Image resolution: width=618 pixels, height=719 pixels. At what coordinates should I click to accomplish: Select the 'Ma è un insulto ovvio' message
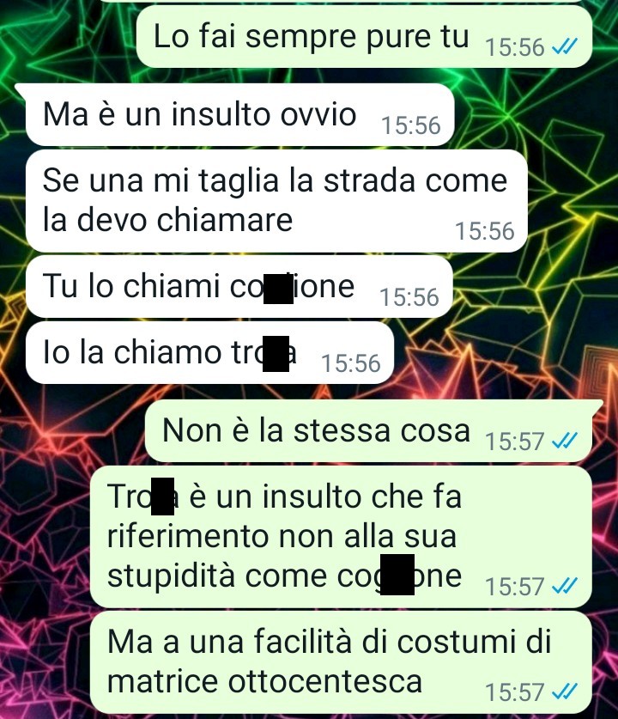240,114
